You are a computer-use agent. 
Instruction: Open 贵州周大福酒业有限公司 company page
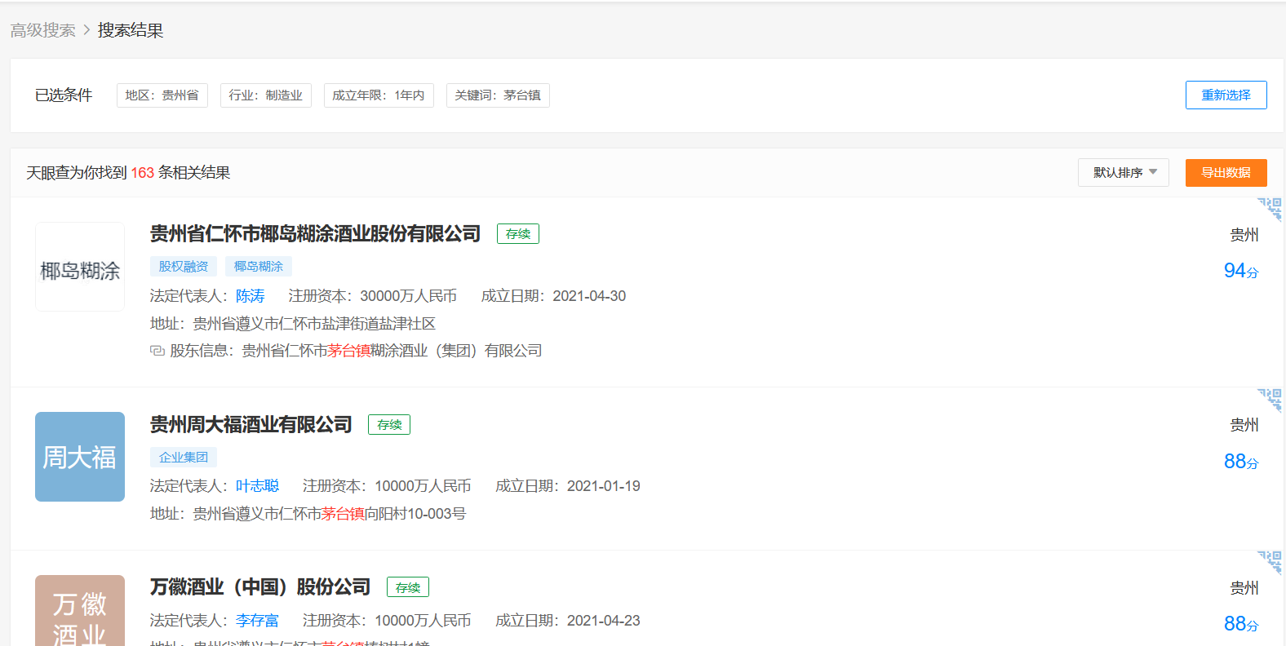pyautogui.click(x=251, y=425)
